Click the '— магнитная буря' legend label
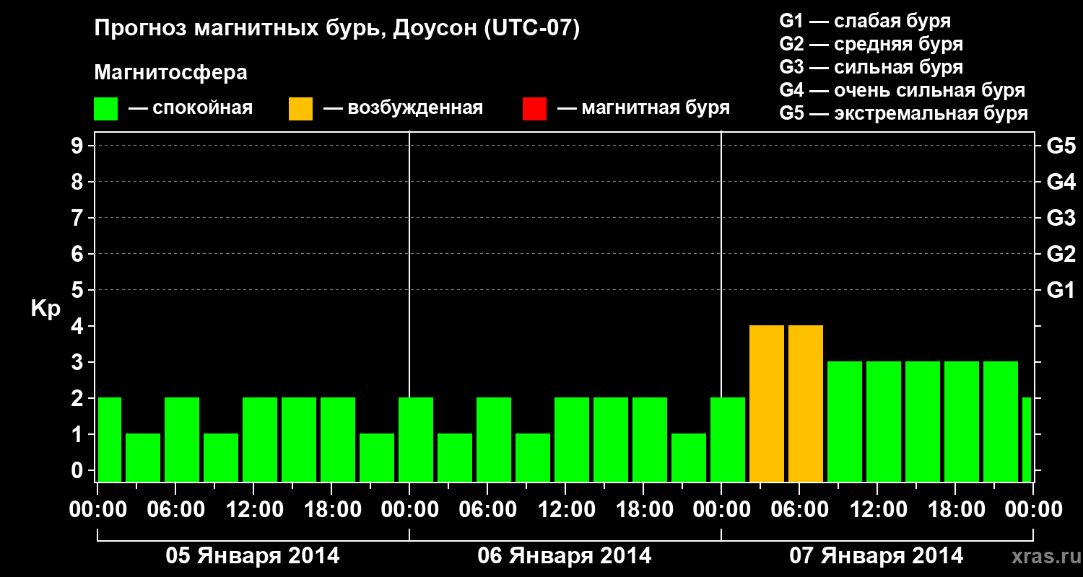Viewport: 1083px width, 577px height. [643, 108]
